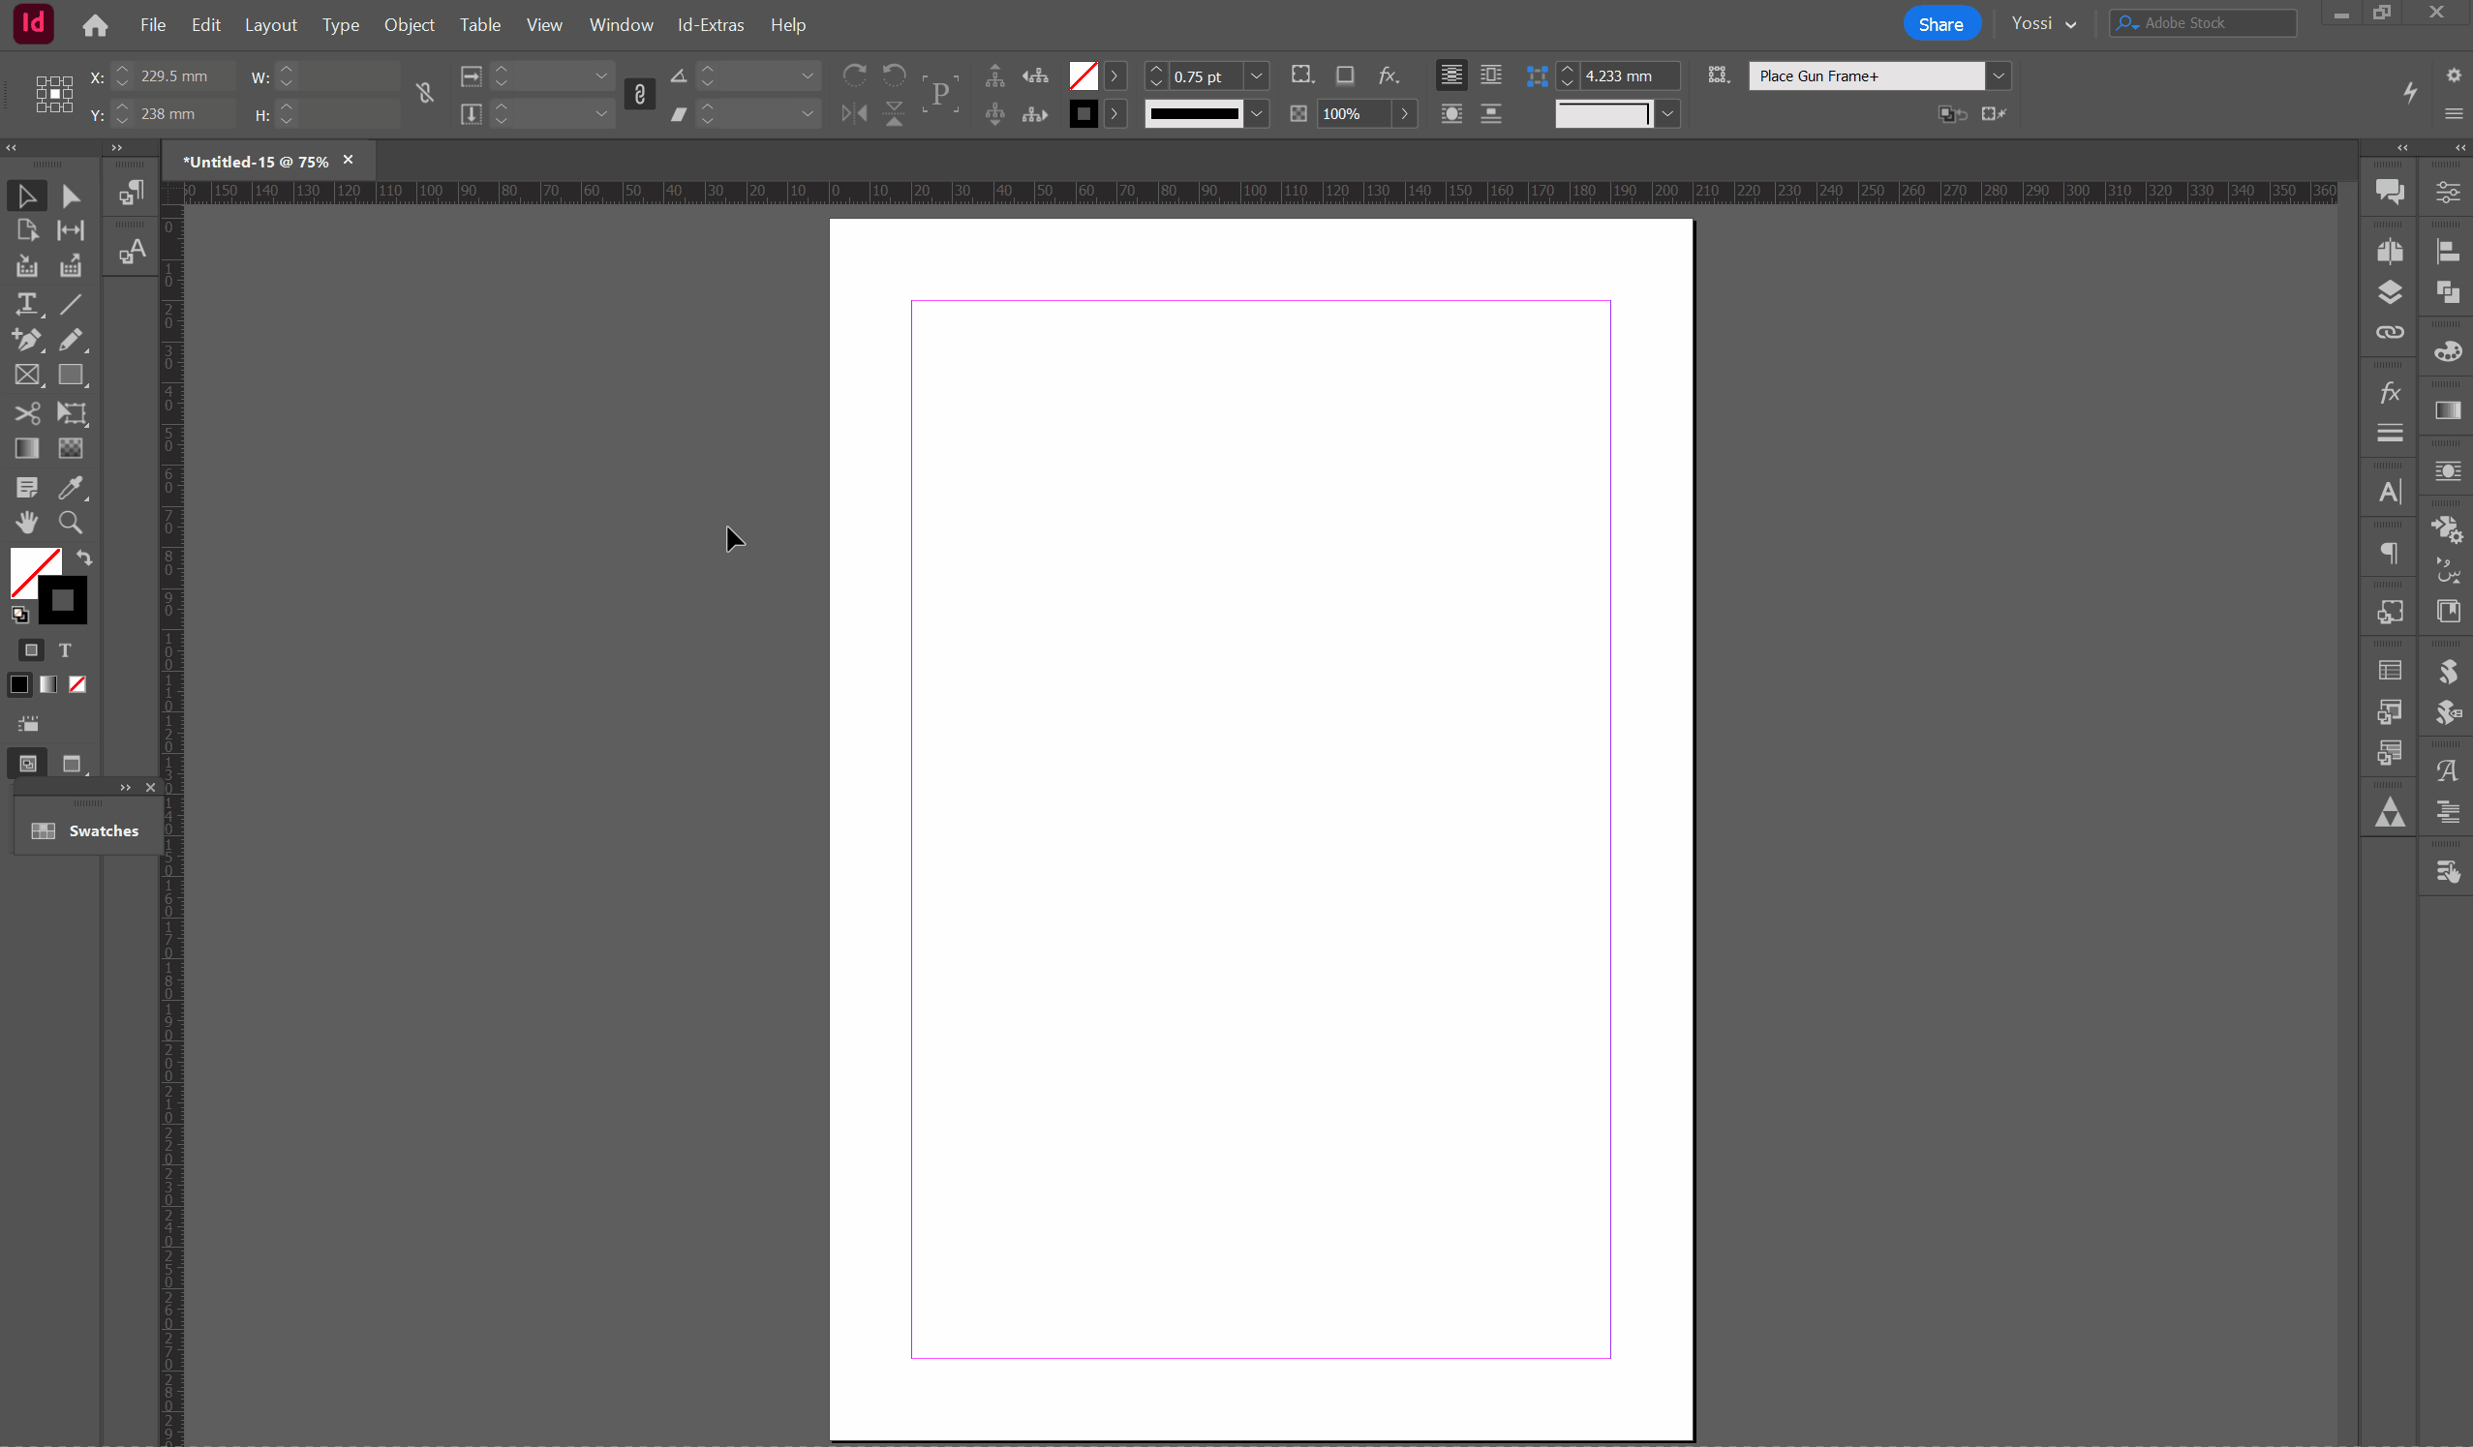The image size is (2473, 1447).
Task: Select the Rectangle Frame tool
Action: pyautogui.click(x=26, y=375)
